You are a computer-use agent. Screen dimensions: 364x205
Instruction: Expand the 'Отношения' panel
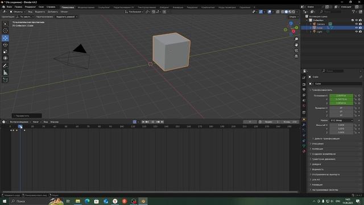[317, 143]
